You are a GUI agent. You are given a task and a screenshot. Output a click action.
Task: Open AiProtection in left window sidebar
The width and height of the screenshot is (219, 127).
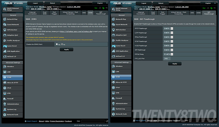(13, 30)
